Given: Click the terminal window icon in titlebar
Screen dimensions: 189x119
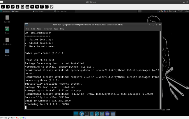Looking at the screenshot, I should click(x=27, y=25).
